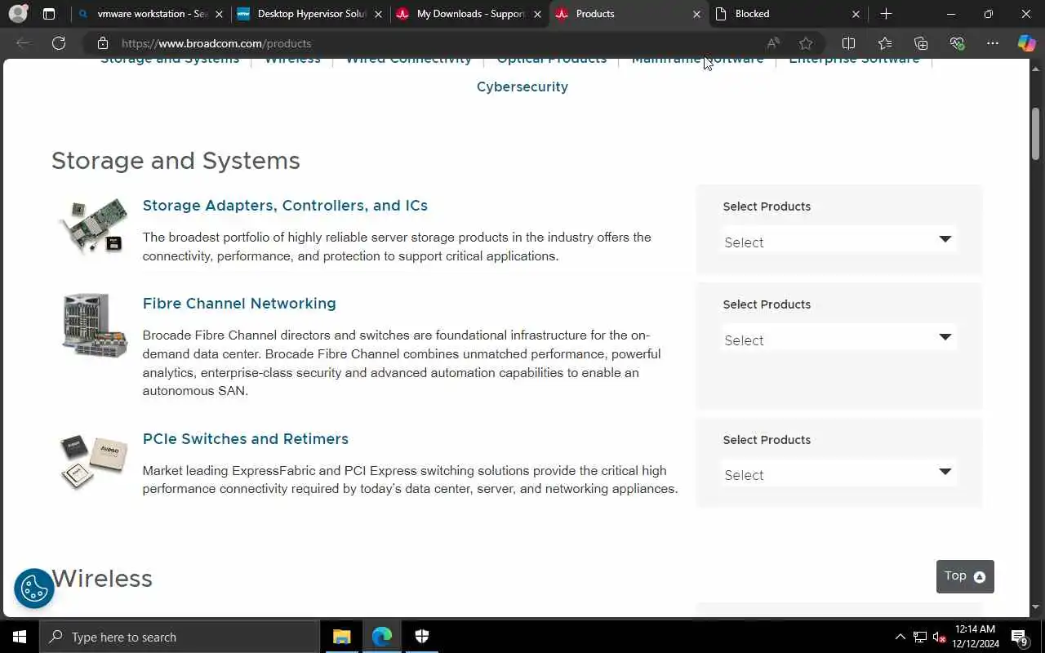This screenshot has width=1045, height=653.
Task: Open muted volume tray icon
Action: [x=939, y=637]
